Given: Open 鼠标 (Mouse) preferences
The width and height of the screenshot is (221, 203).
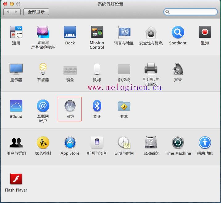Looking at the screenshot, I should click(x=97, y=69).
